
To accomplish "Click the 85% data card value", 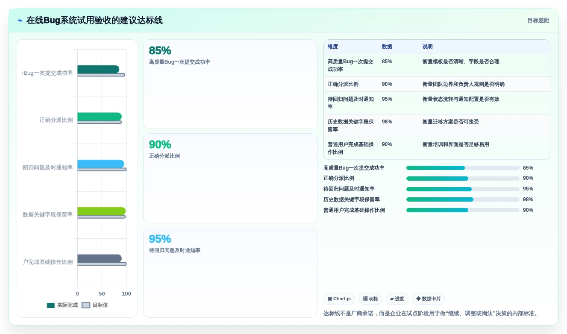I will point(160,51).
